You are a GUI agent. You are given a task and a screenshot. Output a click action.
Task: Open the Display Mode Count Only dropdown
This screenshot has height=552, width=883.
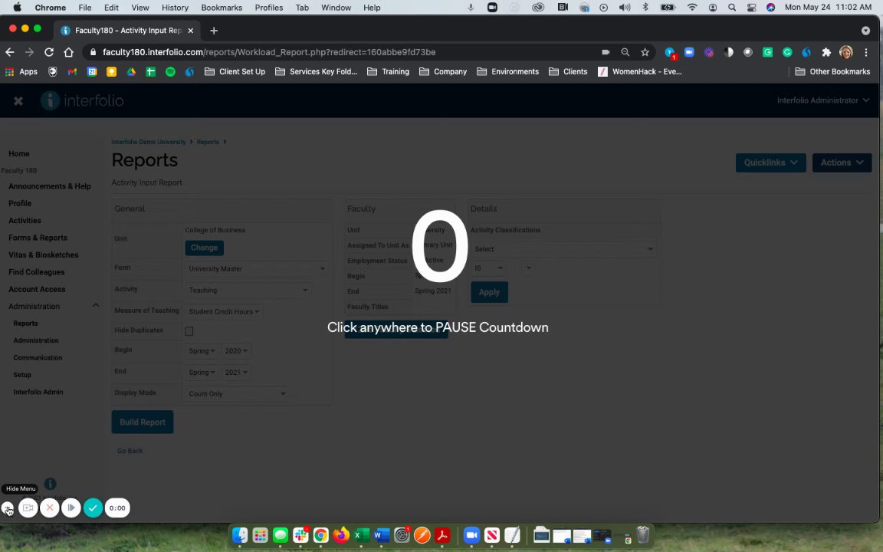coord(237,394)
